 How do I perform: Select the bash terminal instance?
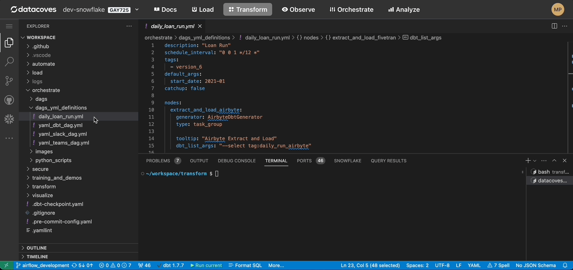[550, 172]
